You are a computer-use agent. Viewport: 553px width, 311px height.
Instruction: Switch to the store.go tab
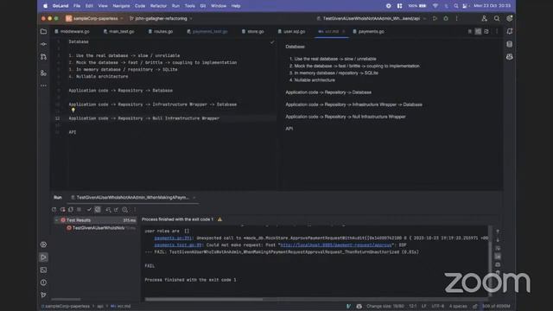click(x=253, y=31)
